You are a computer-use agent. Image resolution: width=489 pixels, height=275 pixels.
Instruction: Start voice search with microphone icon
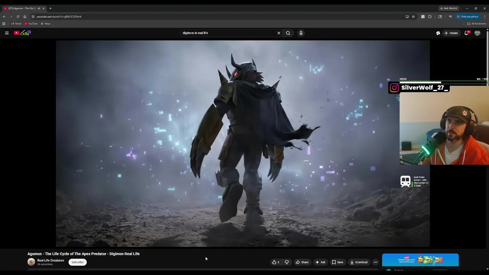(301, 33)
